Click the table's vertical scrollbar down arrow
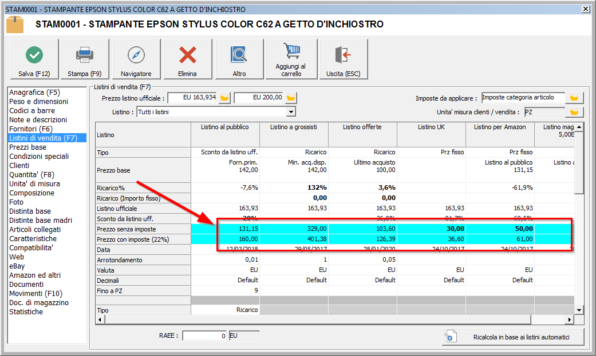This screenshot has width=596, height=356. pyautogui.click(x=579, y=310)
